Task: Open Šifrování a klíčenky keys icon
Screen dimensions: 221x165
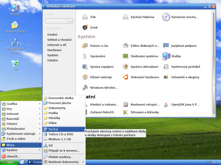Action: (x=126, y=112)
